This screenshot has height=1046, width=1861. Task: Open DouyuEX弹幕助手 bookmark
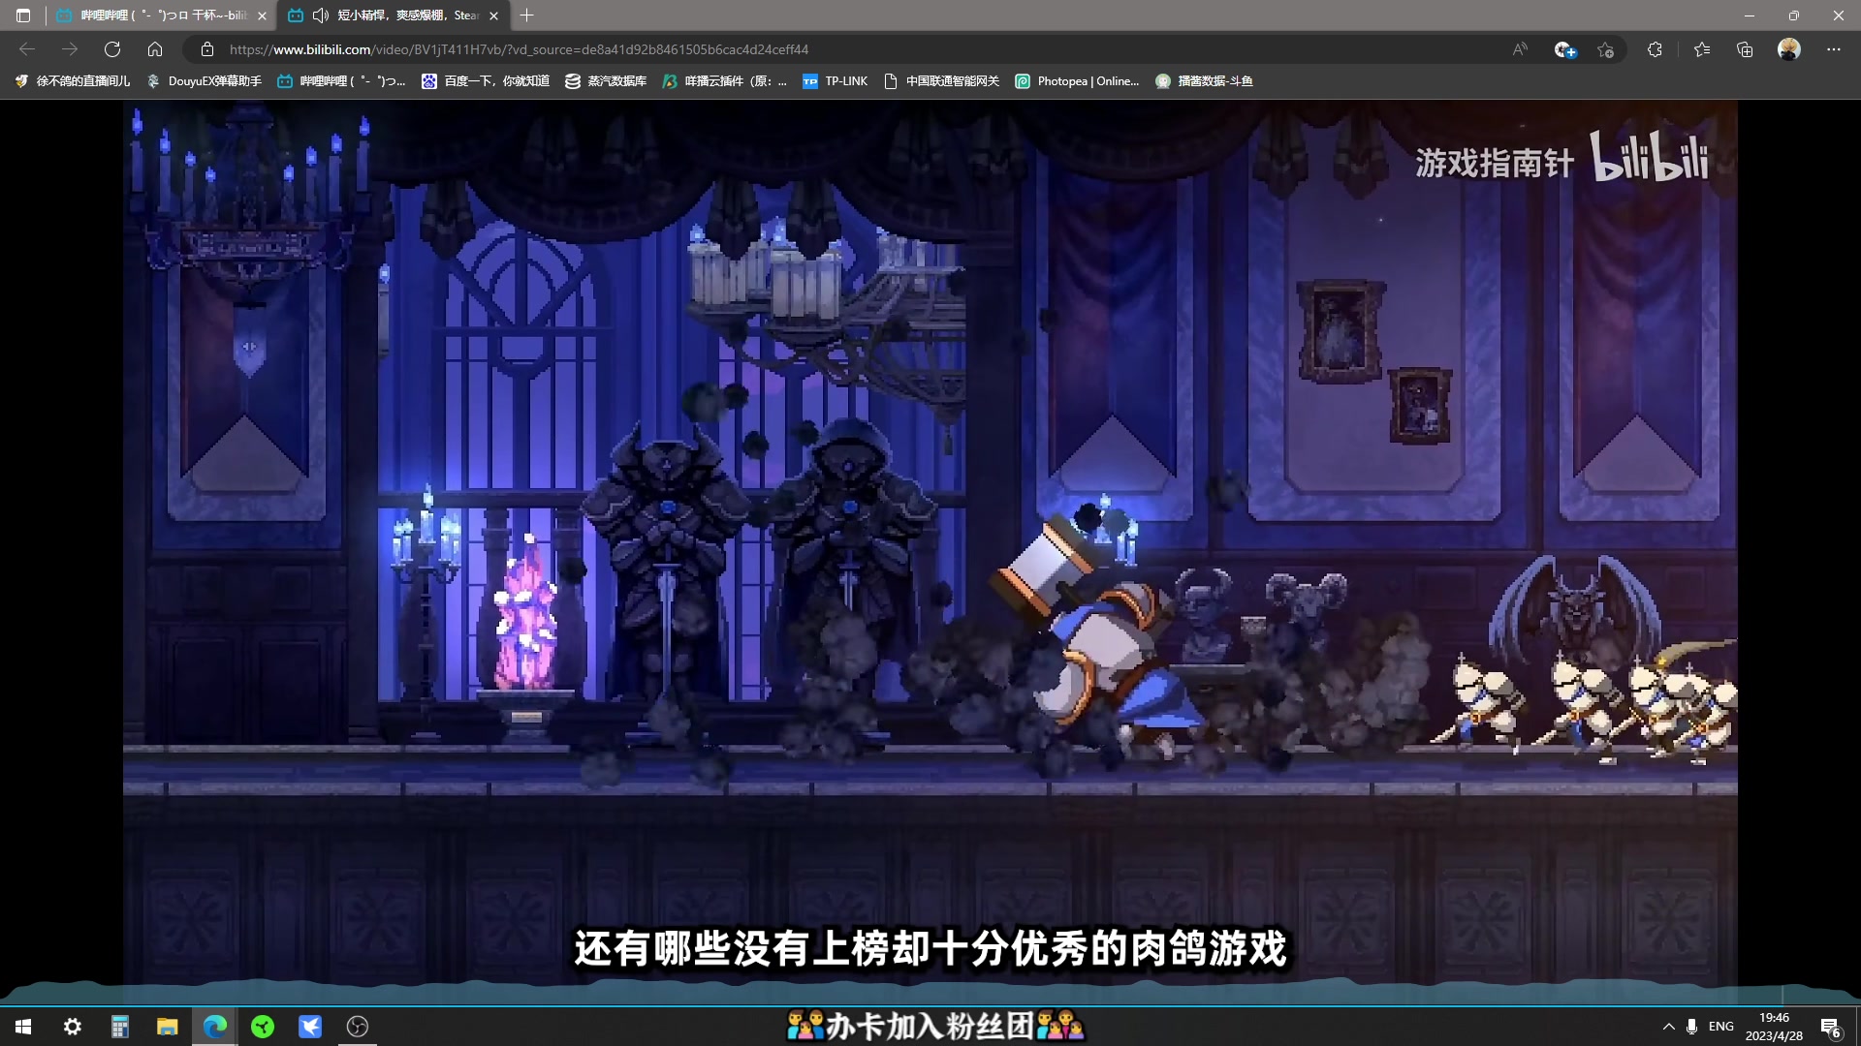coord(205,81)
